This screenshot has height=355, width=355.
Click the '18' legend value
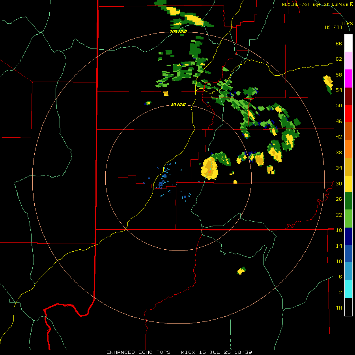339,230
